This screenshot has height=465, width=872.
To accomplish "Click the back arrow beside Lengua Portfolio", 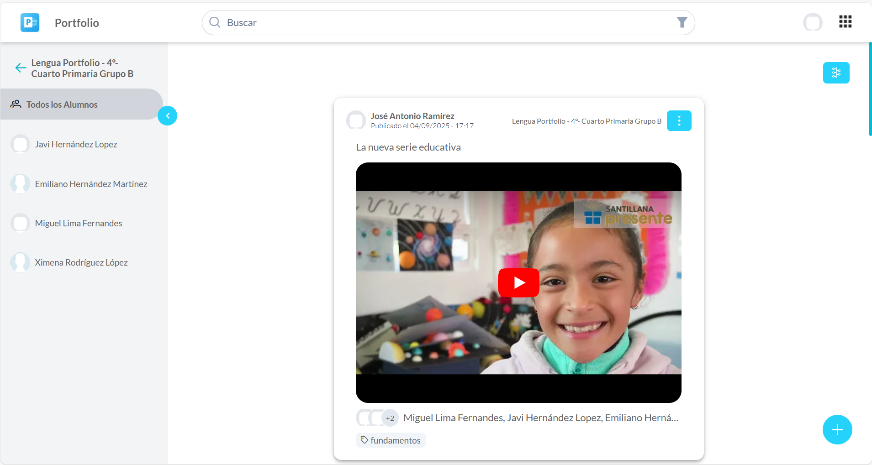I will pos(21,68).
